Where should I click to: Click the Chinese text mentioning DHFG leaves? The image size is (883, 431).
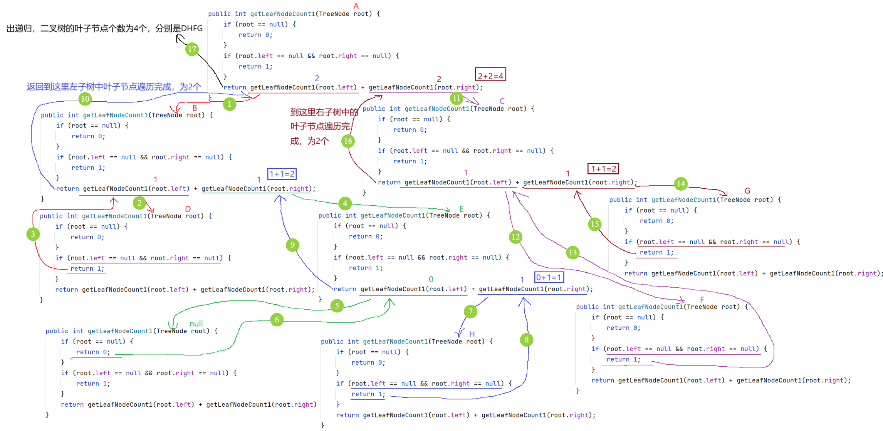pyautogui.click(x=104, y=29)
